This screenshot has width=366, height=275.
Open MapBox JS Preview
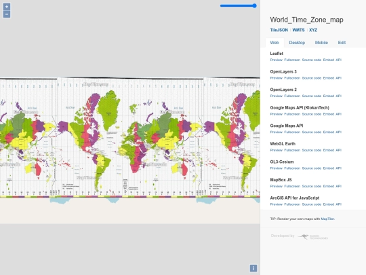point(276,186)
